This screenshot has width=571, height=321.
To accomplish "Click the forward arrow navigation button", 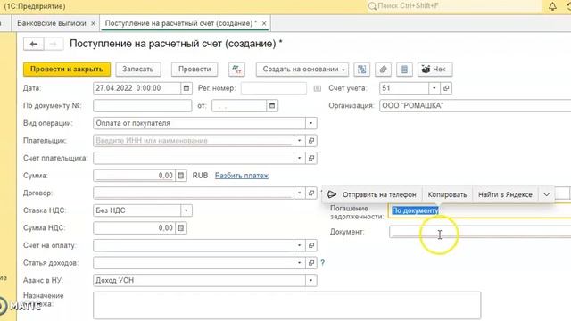I will (54, 44).
